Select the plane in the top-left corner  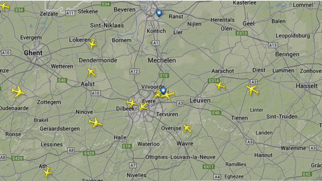pos(5,6)
